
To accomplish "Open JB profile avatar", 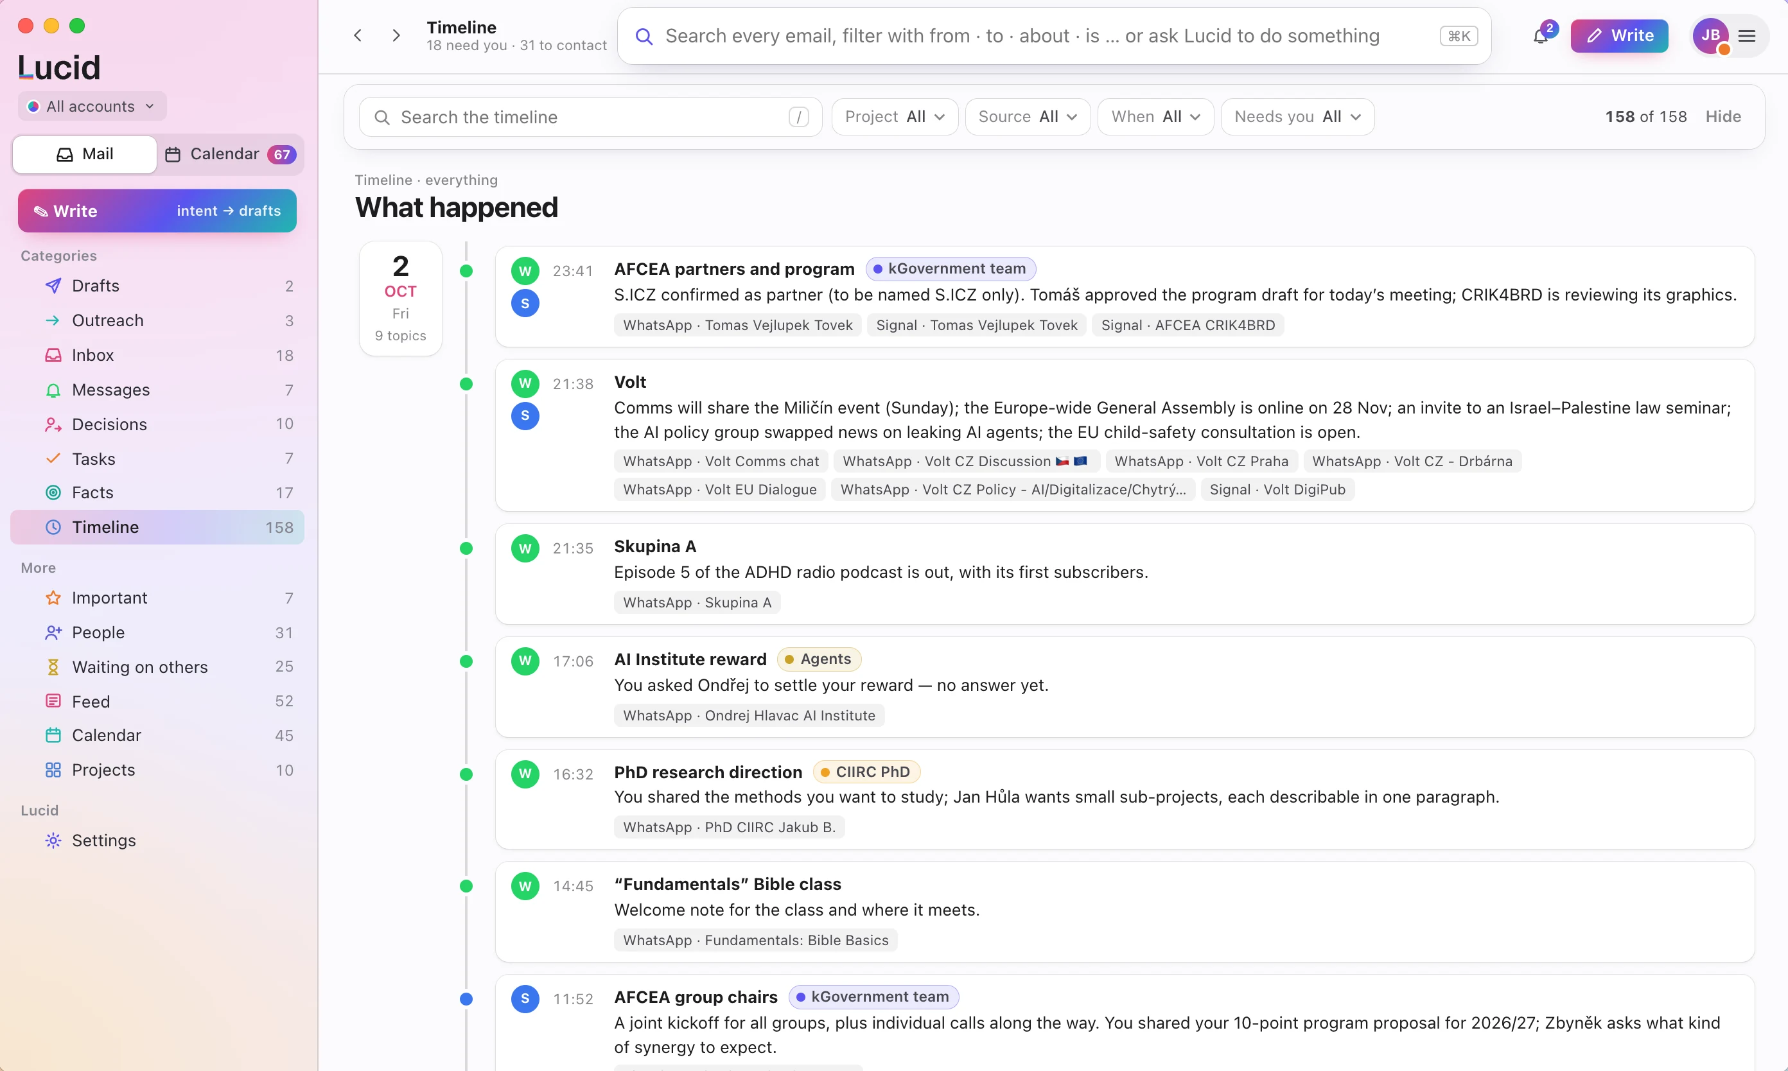I will click(1710, 36).
